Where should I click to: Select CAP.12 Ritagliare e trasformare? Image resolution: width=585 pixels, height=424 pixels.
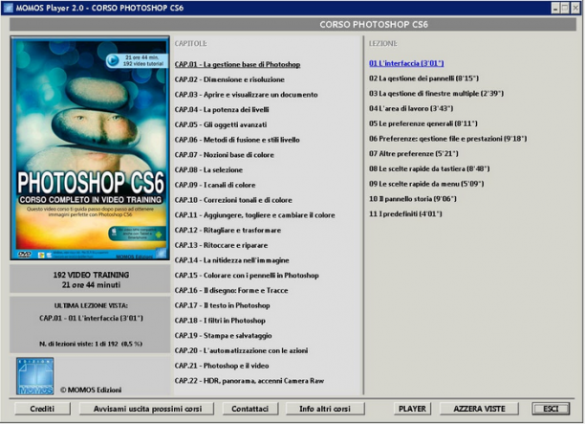[x=227, y=230]
